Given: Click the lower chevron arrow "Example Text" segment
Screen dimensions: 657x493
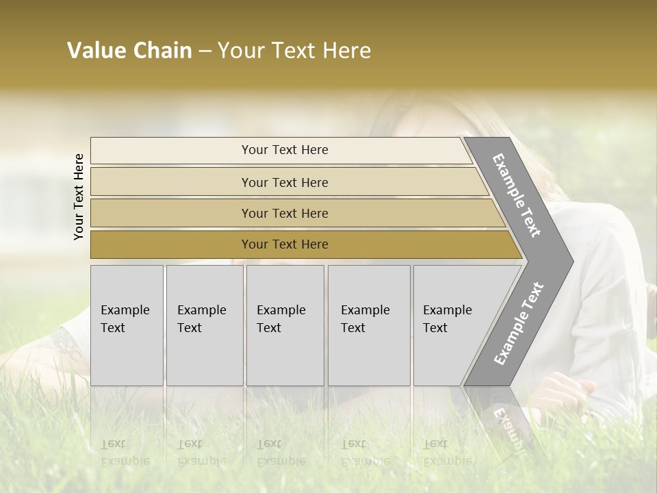Looking at the screenshot, I should [x=518, y=323].
